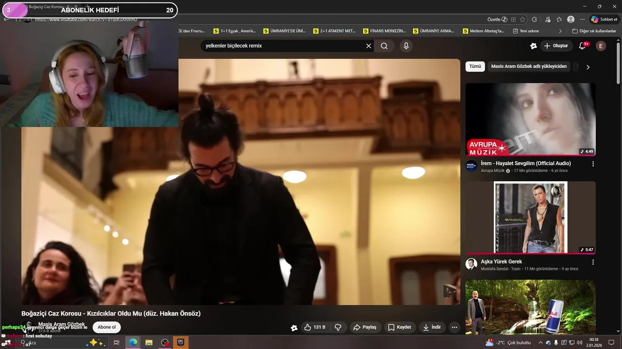This screenshot has width=622, height=349.
Task: Open Task View from the taskbar
Action: (x=117, y=343)
